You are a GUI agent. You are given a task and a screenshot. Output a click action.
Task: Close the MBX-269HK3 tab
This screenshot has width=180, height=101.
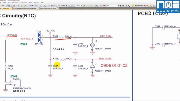[x=57, y=8]
